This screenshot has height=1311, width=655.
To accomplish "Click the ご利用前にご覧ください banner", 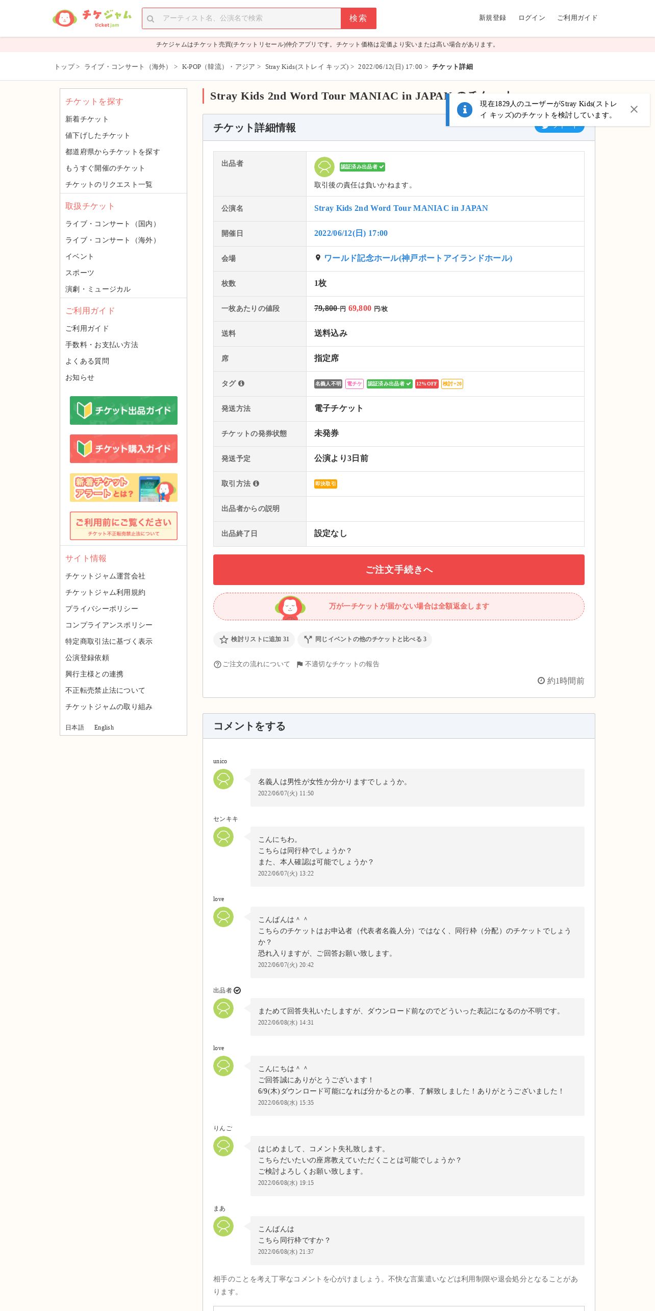I will [x=123, y=526].
